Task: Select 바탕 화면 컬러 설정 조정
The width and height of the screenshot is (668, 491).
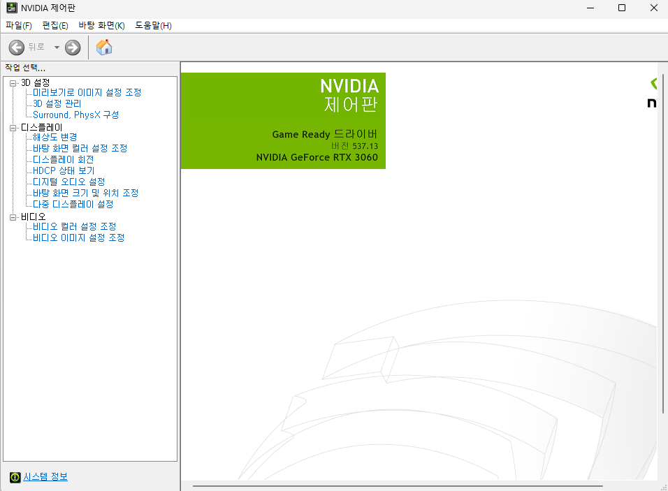Action: [x=80, y=148]
